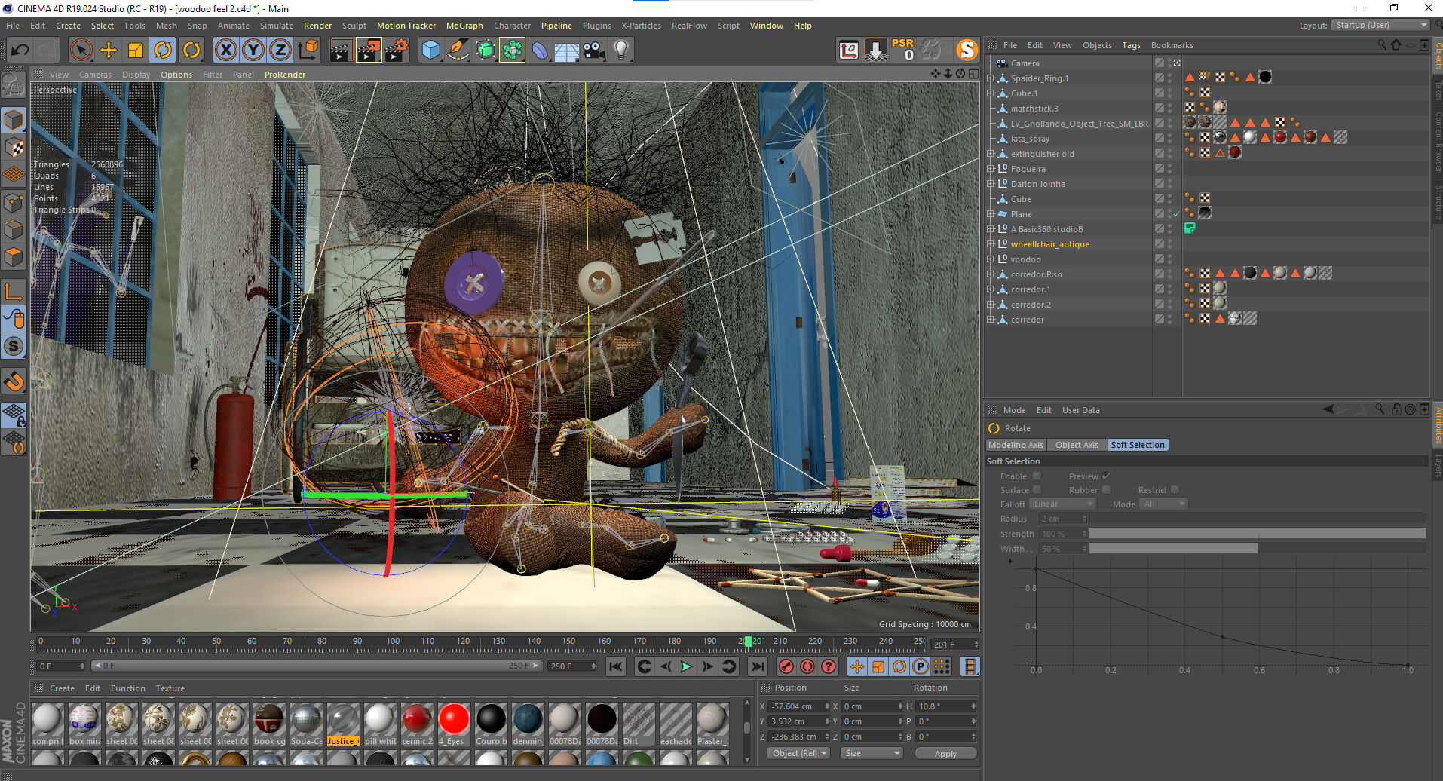Image resolution: width=1443 pixels, height=781 pixels.
Task: Click Apply in coordinates panel
Action: pyautogui.click(x=945, y=753)
